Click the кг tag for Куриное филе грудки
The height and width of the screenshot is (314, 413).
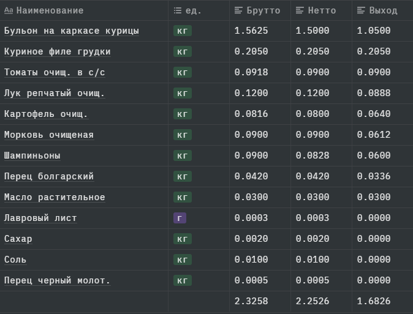(182, 52)
